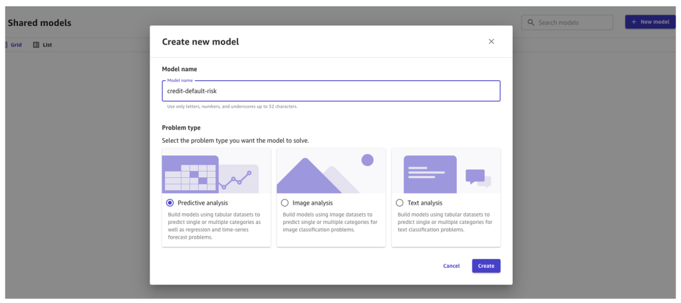Click into the Model name field
This screenshot has height=303, width=681.
[331, 91]
